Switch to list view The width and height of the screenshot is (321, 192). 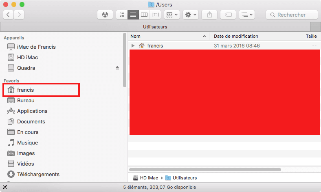coord(133,15)
